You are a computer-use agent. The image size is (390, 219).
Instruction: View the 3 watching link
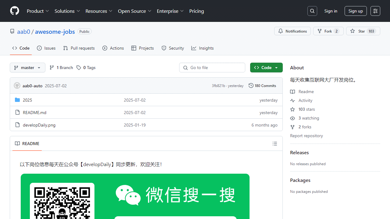[x=305, y=118]
